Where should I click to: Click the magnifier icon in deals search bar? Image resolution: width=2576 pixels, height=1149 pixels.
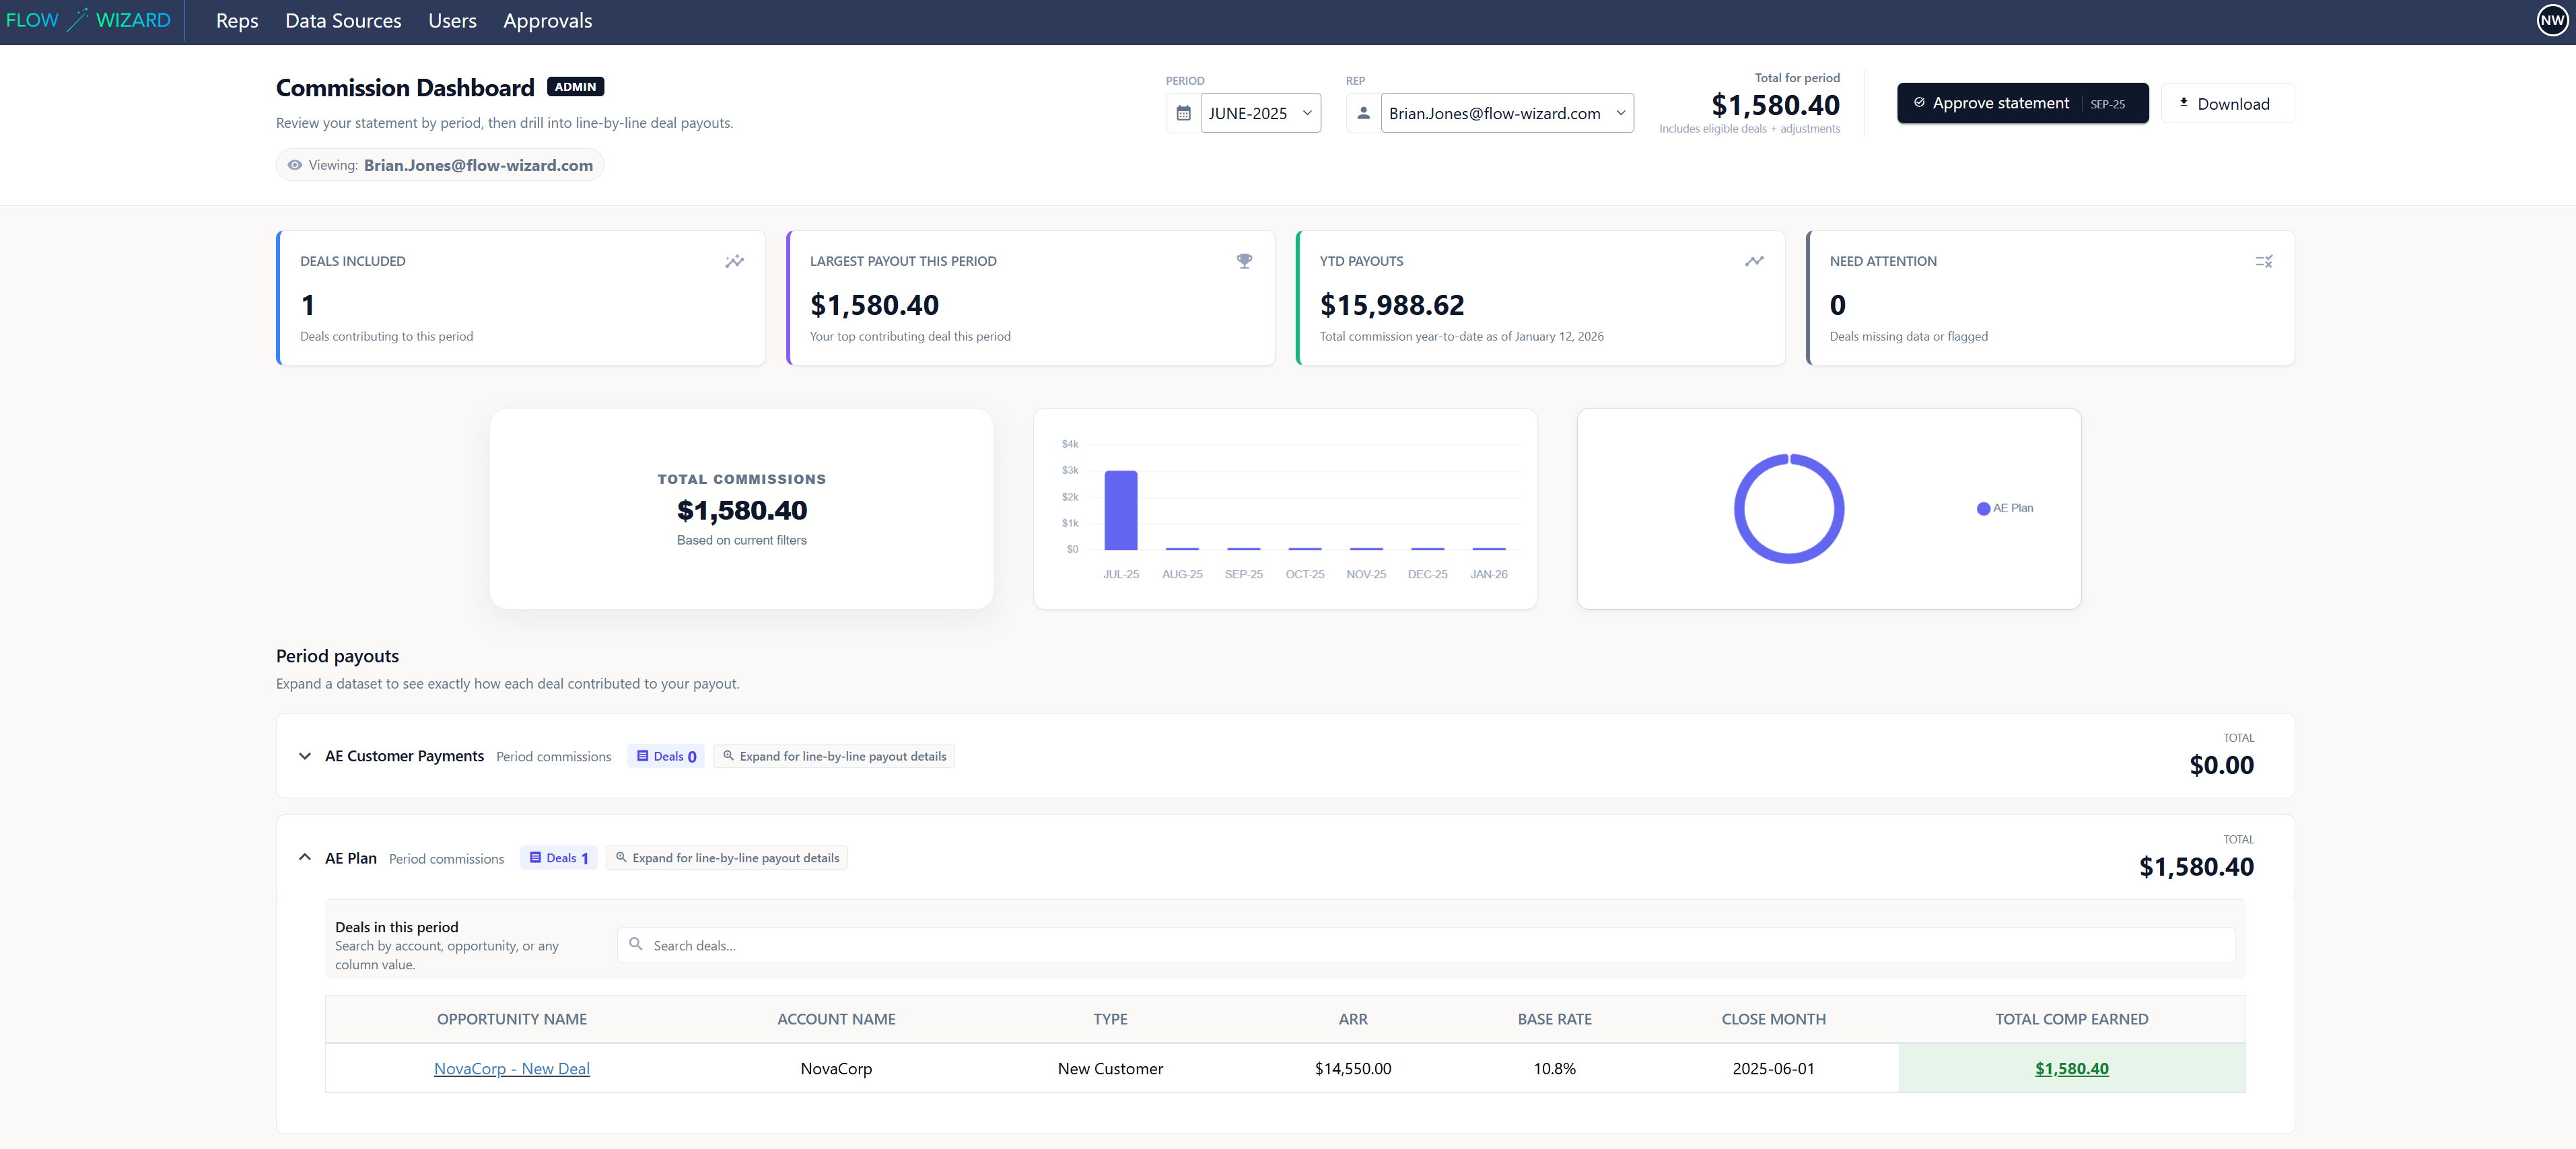[637, 944]
